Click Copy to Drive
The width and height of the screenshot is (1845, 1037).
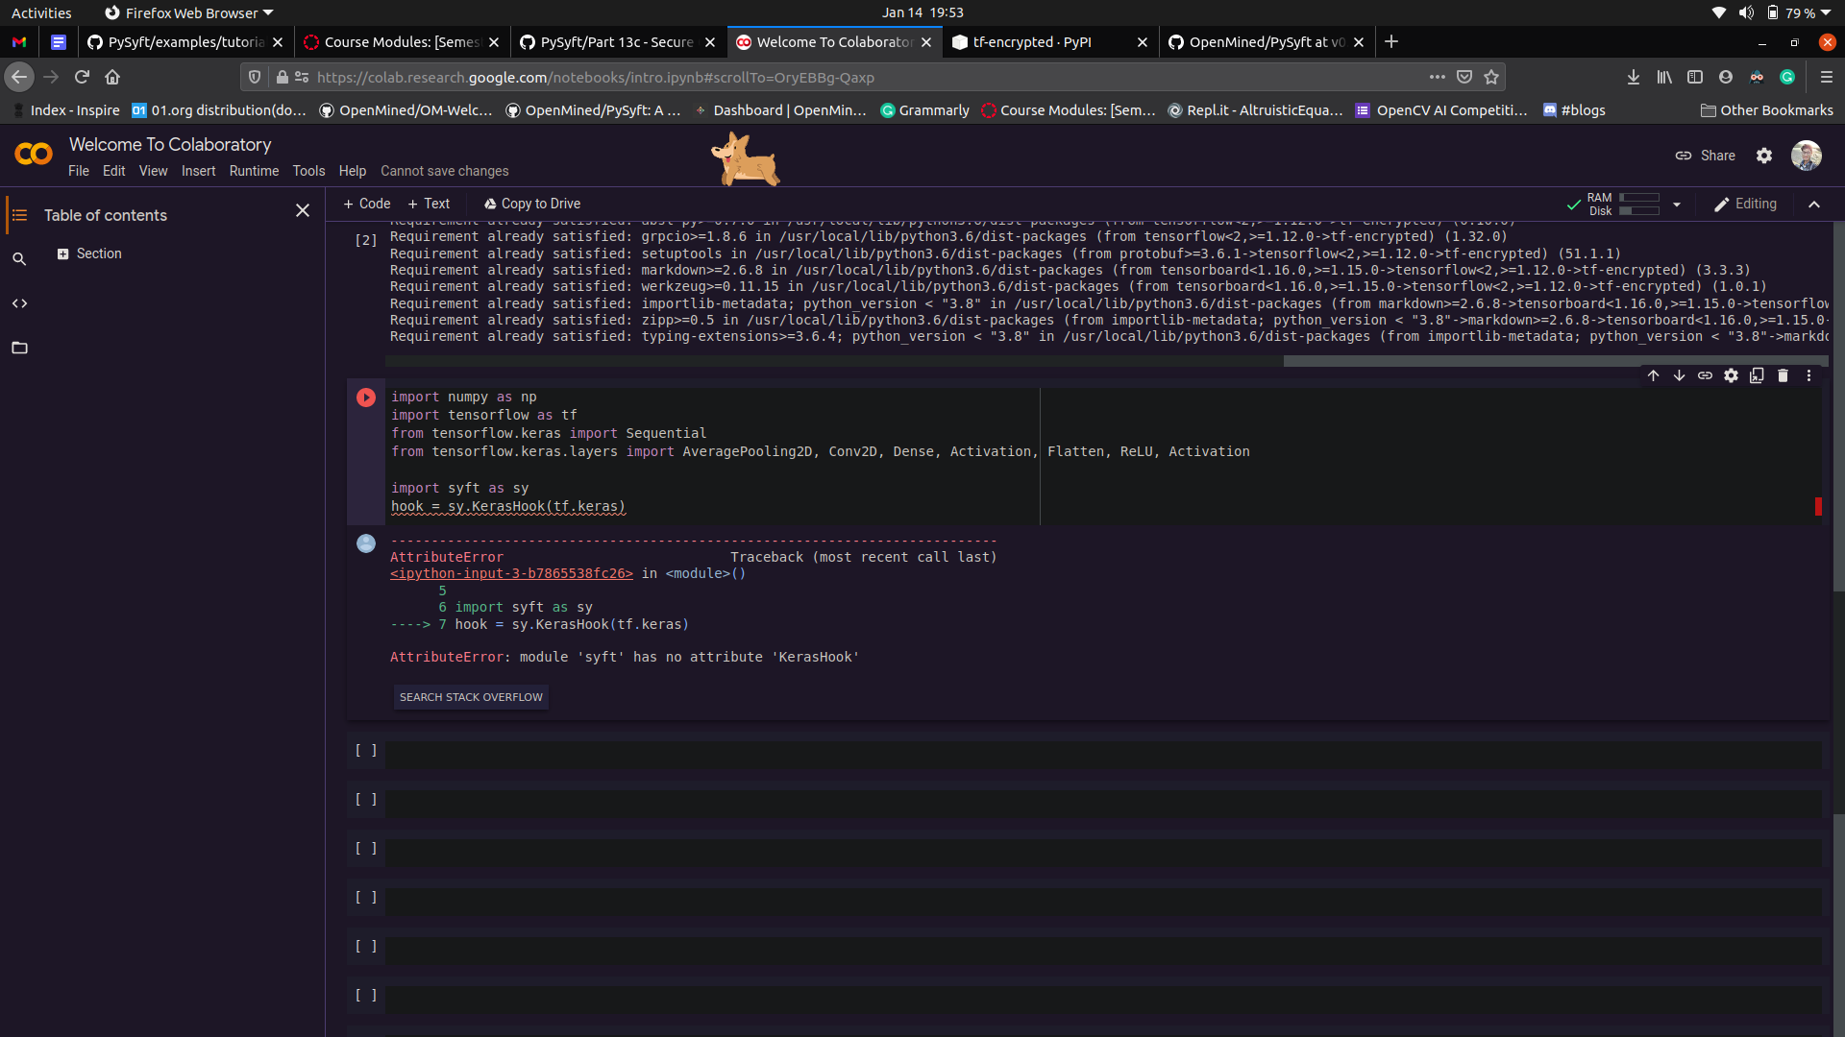pos(532,204)
